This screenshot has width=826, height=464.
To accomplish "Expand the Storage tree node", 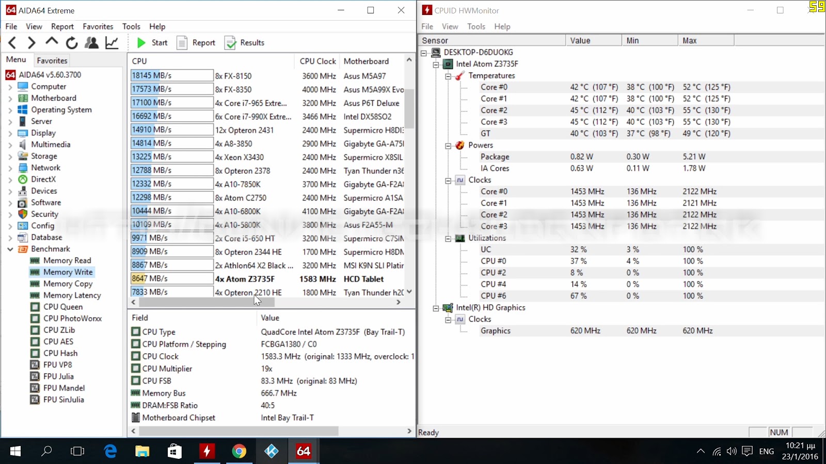I will [10, 157].
